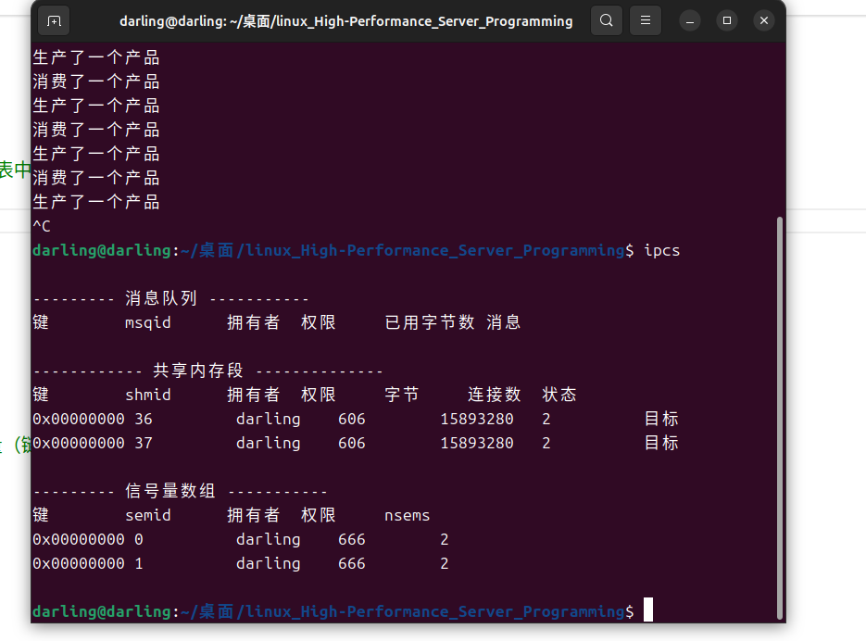Click shmid value 36
Image resolution: width=866 pixels, height=641 pixels.
click(143, 419)
